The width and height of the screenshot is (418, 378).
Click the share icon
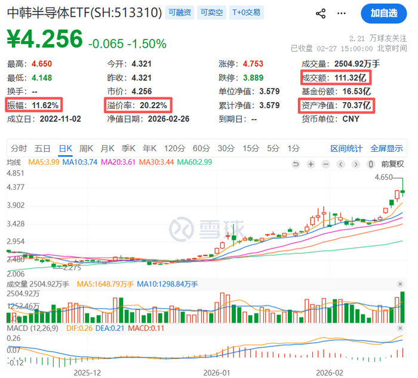click(x=321, y=13)
